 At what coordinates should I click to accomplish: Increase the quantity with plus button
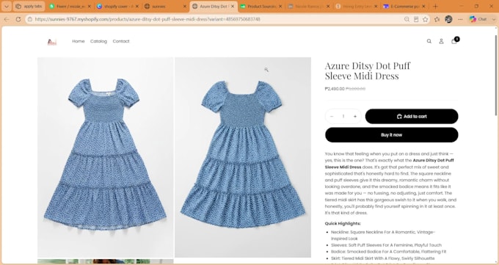click(x=355, y=117)
